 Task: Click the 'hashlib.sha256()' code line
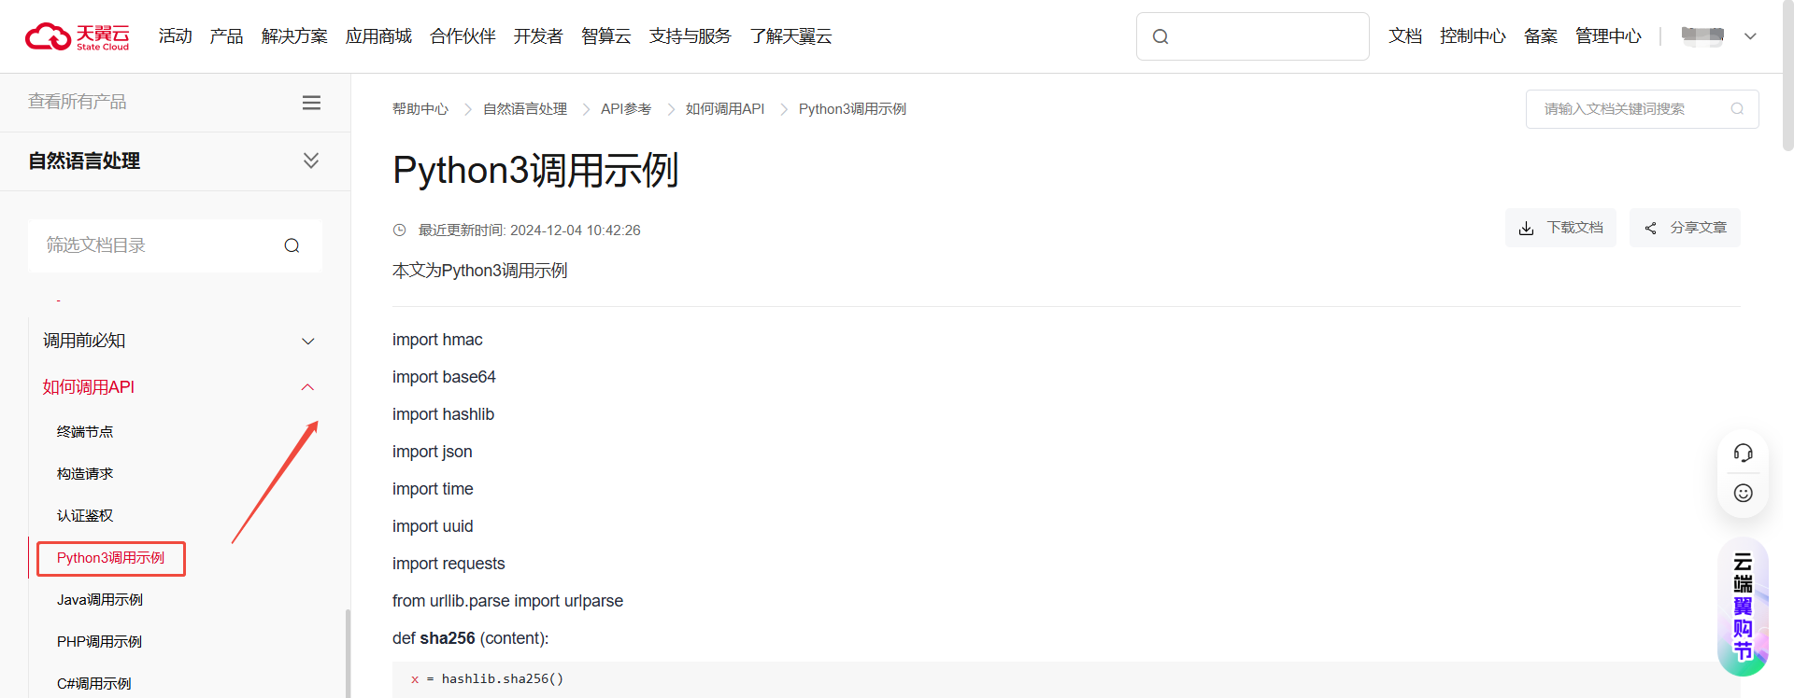click(488, 678)
